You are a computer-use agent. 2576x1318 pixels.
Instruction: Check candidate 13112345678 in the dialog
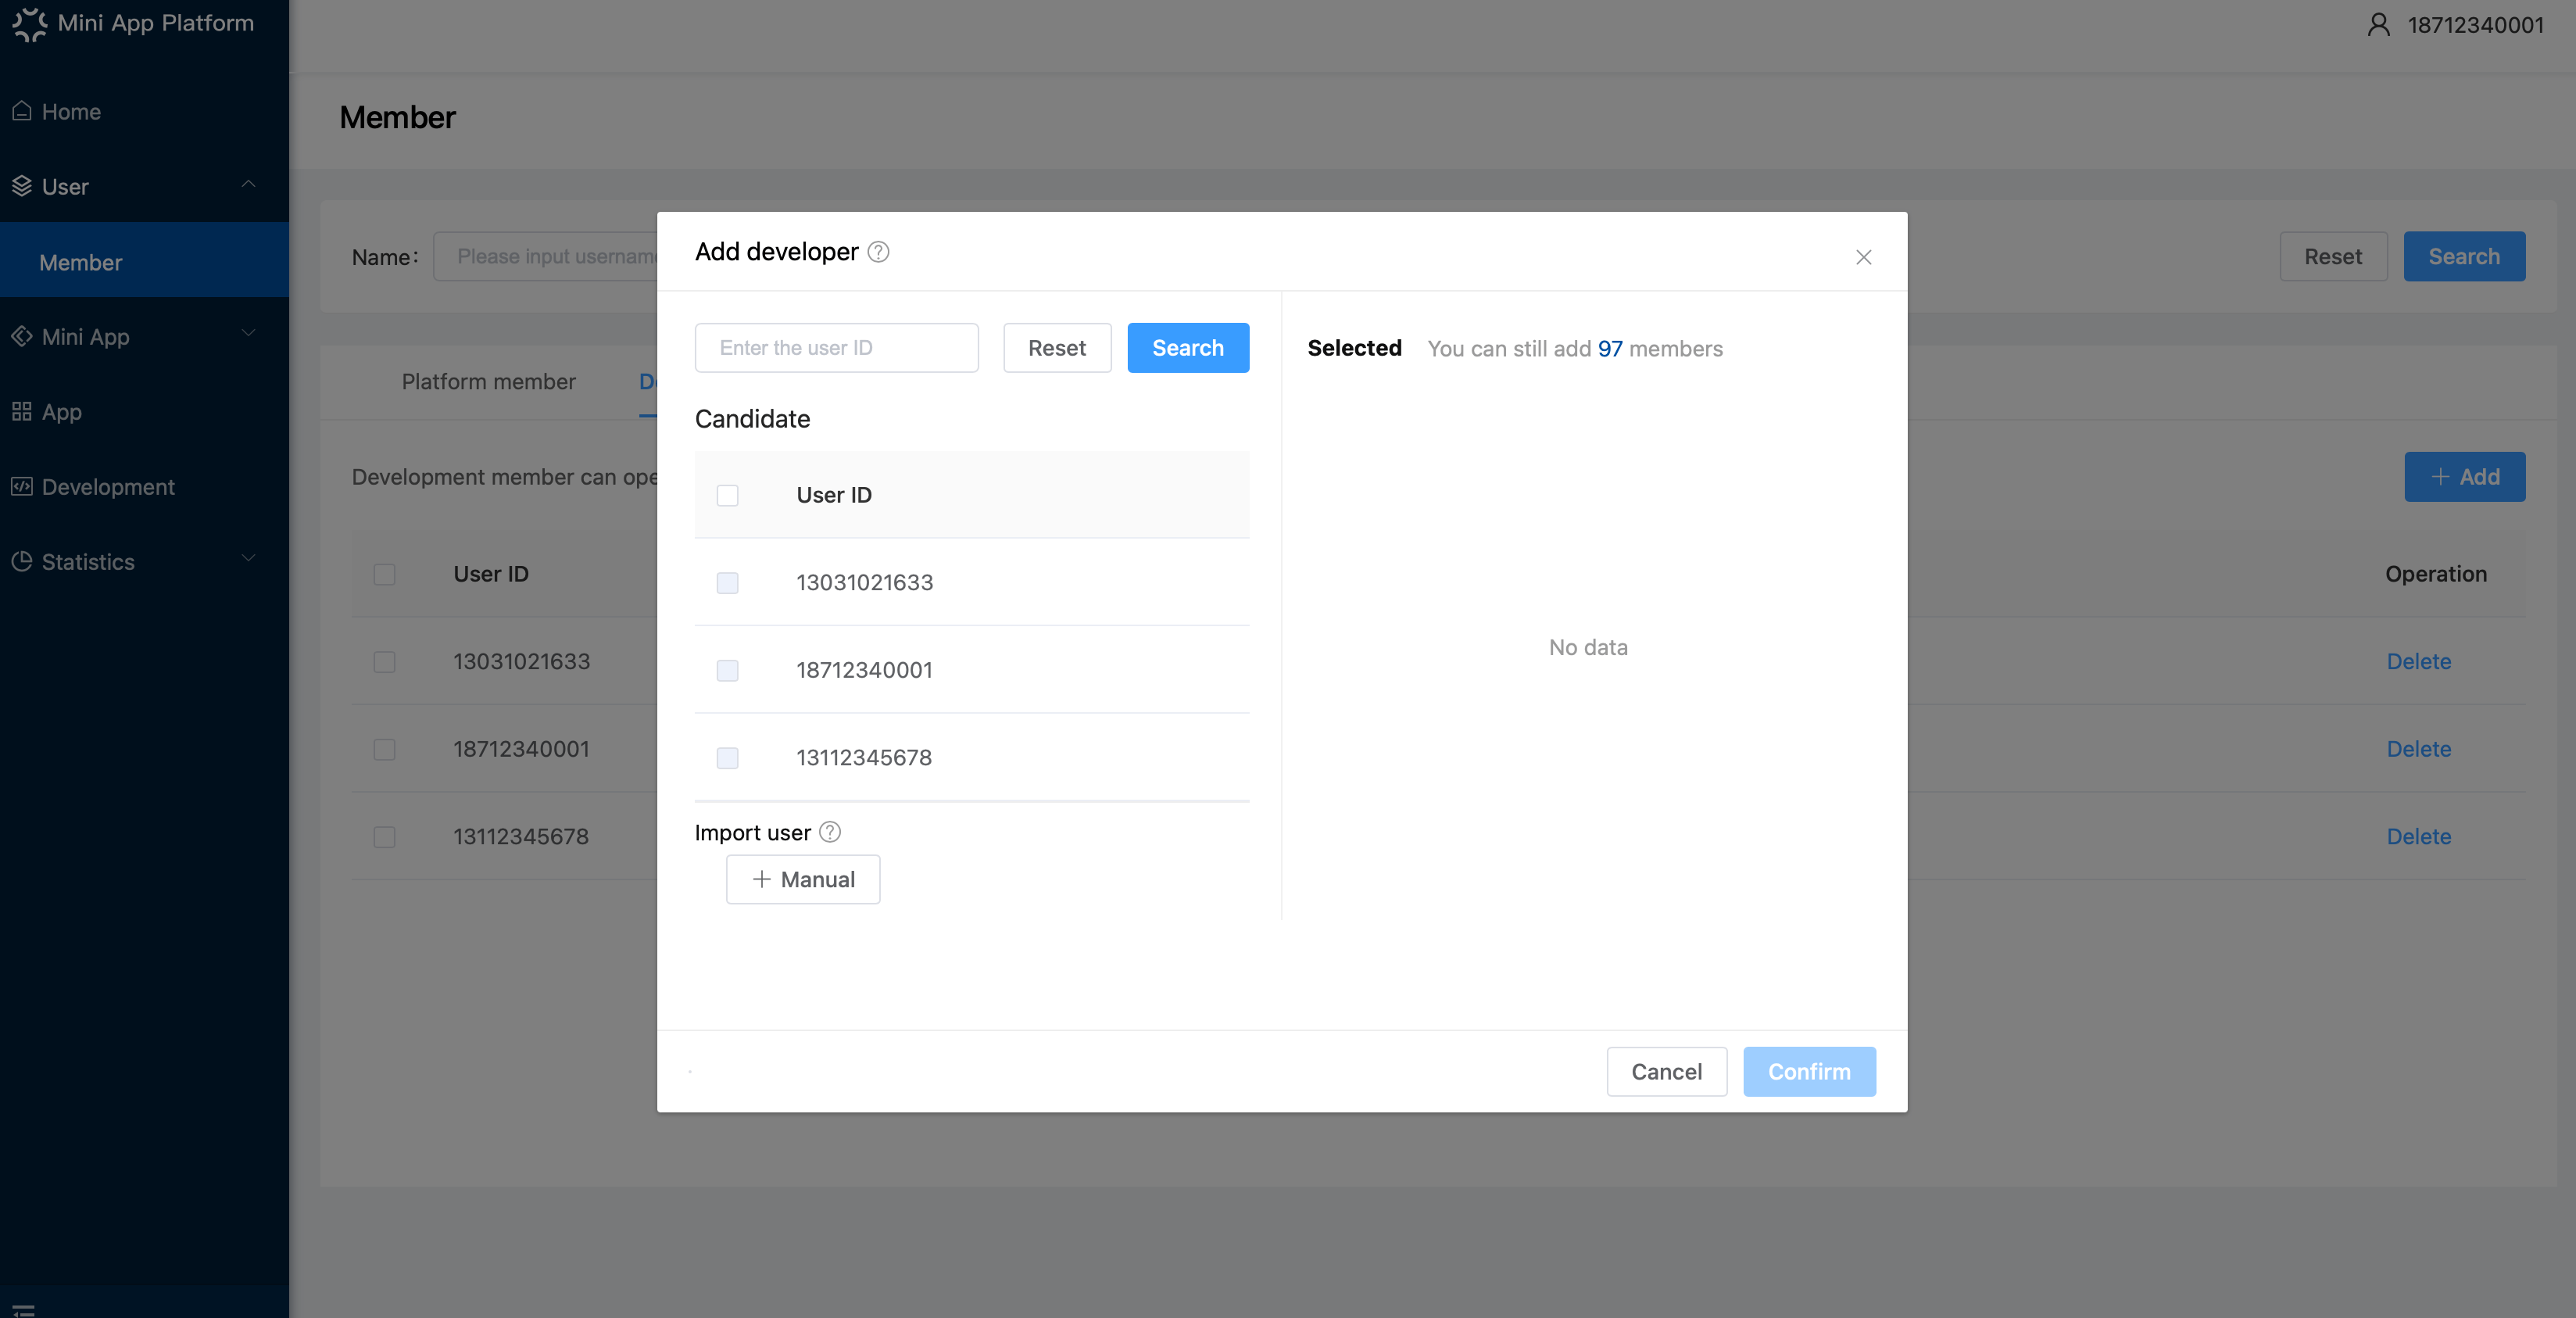[728, 758]
